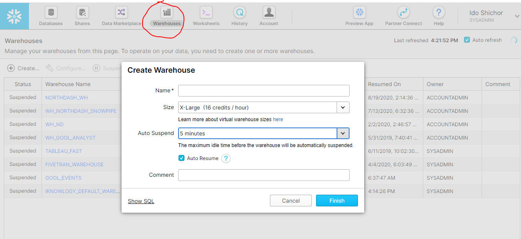The width and height of the screenshot is (521, 239).
Task: Focus the Name input field
Action: 264,91
